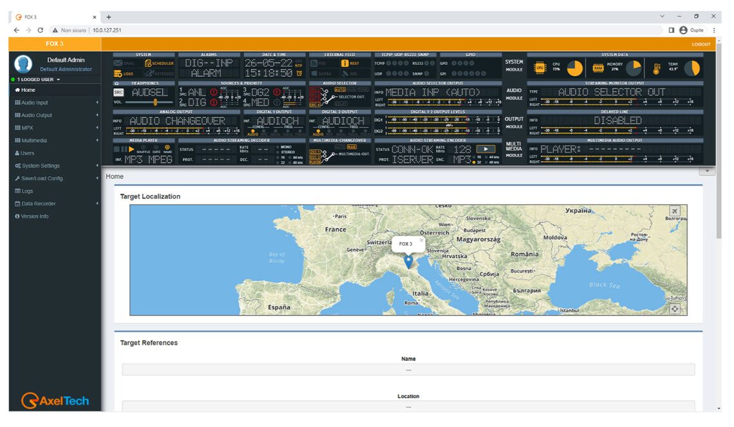Screen dimensions: 734x427
Task: Go to Home in the sidebar
Action: pos(55,90)
